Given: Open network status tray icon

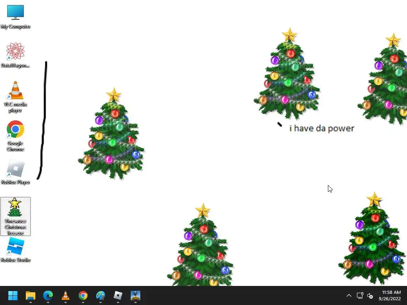Looking at the screenshot, I should point(360,295).
